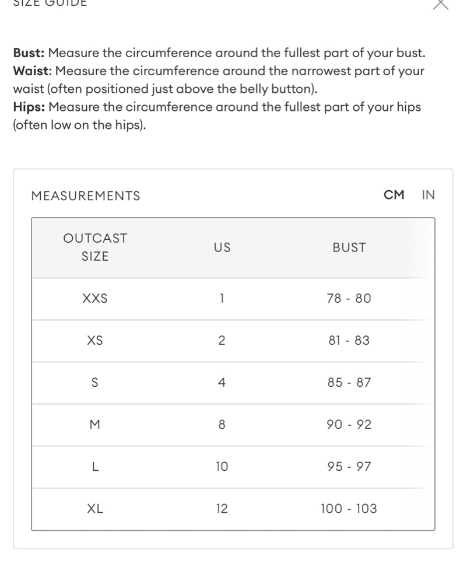Screen dimensions: 467x584
Task: Click the 90 - 92 bust value
Action: coord(349,425)
